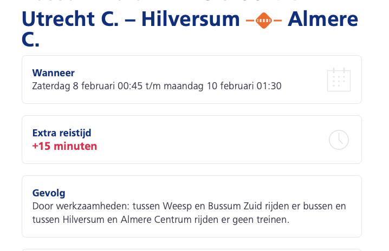
Task: Click the wrapped C. on title's second line
Action: pos(30,39)
